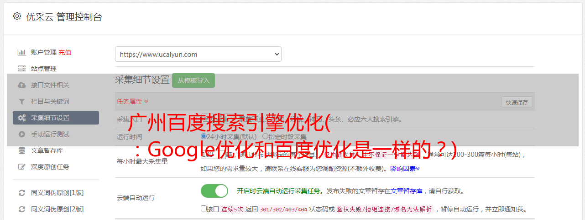Click the play icon next to 手动运行测试

tap(21, 134)
